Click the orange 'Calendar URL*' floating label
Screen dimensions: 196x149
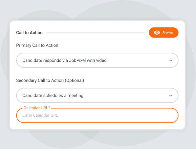[37, 108]
